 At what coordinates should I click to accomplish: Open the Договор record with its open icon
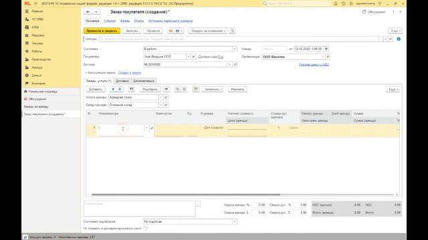235,65
